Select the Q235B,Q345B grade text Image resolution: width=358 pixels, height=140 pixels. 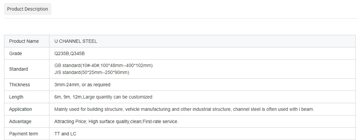click(69, 53)
